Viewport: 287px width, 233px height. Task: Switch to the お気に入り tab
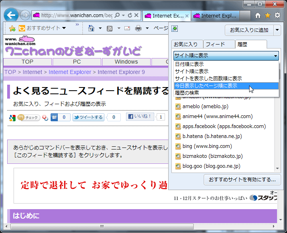click(187, 44)
